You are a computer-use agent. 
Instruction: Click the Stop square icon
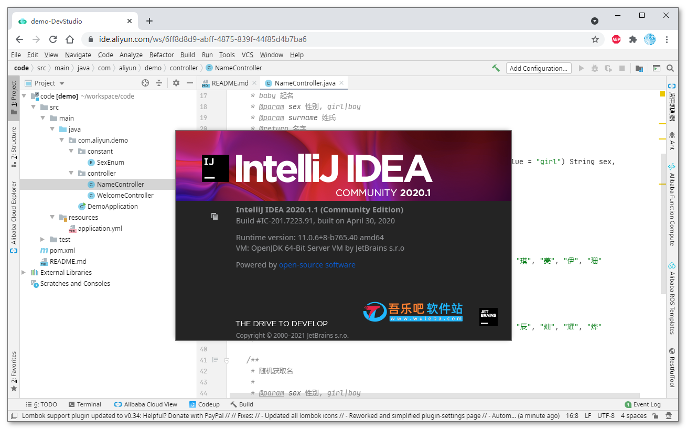click(x=622, y=68)
